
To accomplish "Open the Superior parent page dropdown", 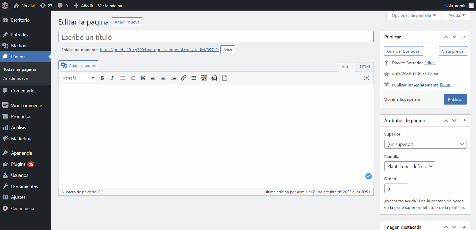I will (425, 144).
